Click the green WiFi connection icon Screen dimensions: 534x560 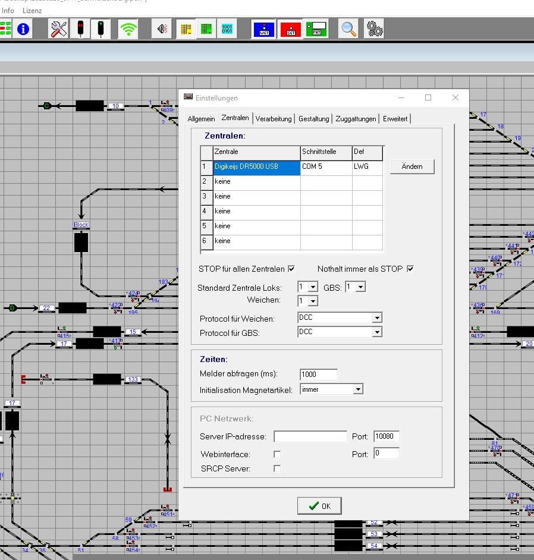coord(128,29)
